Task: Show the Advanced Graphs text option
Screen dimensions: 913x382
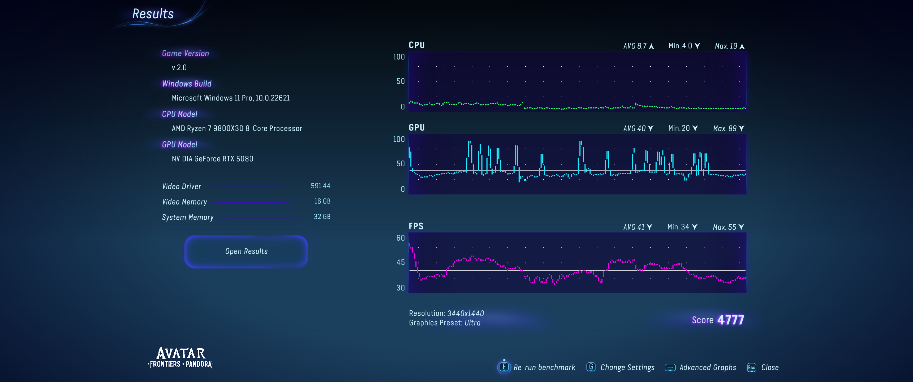Action: (707, 367)
